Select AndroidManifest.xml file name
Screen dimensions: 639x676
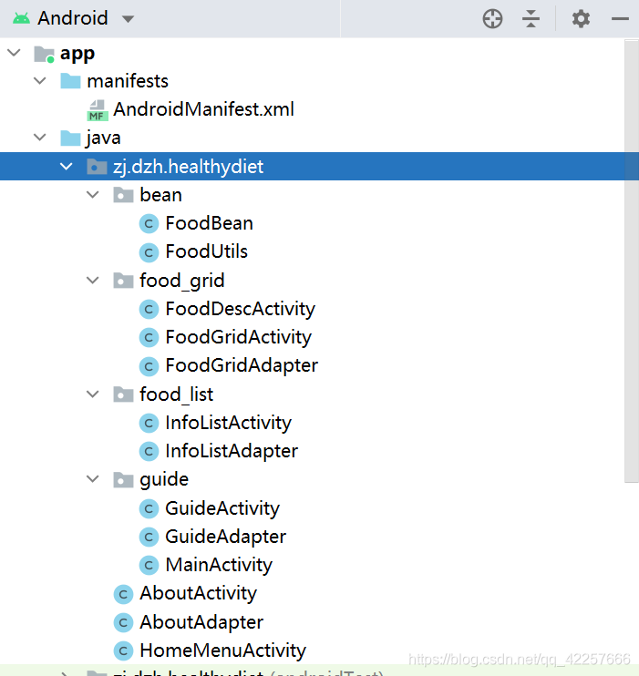(x=203, y=109)
